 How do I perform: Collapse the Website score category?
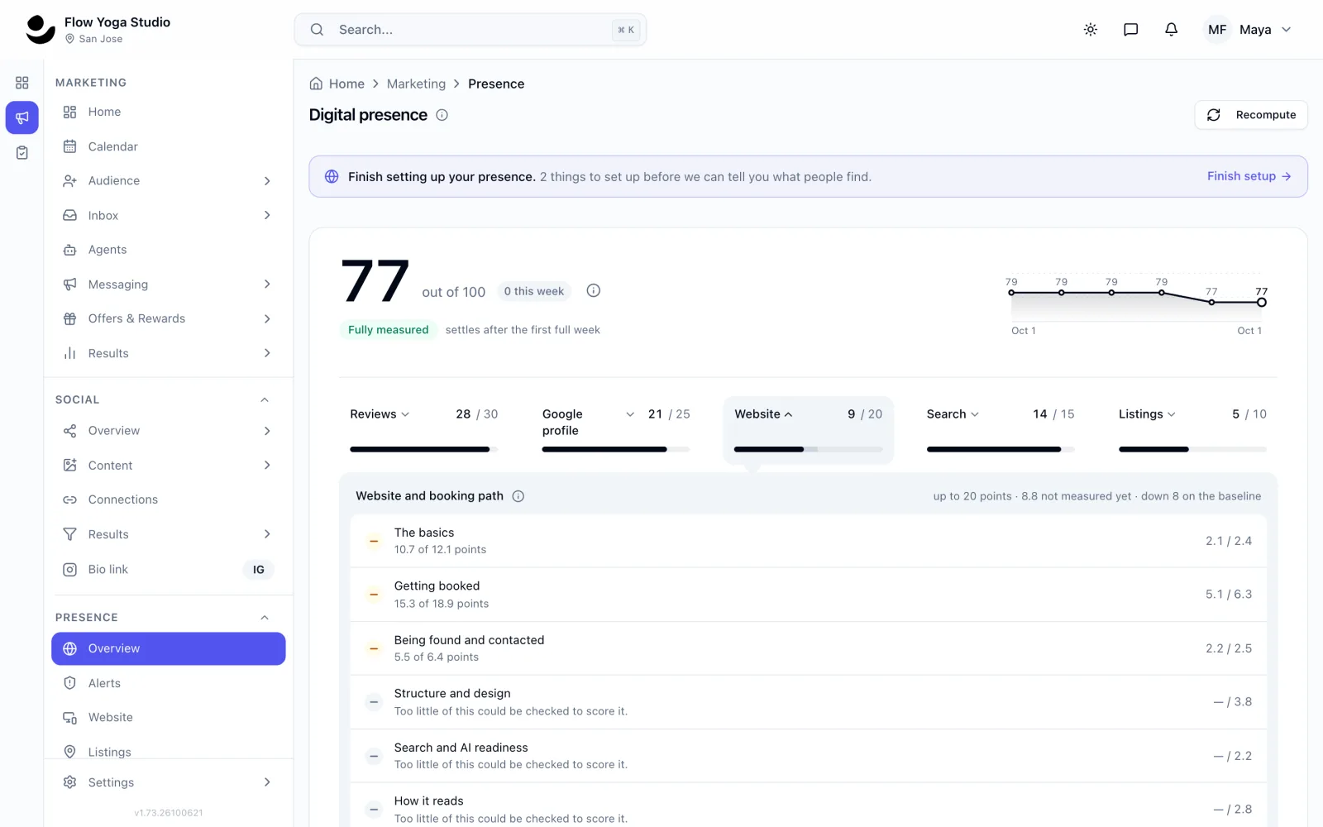click(x=808, y=429)
